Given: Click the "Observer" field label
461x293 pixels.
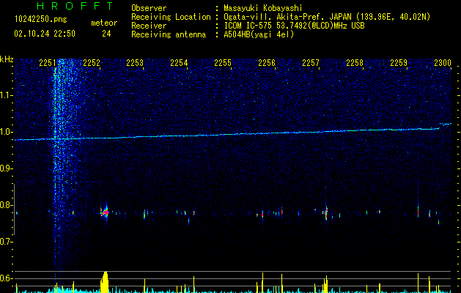Looking at the screenshot, I should tap(149, 8).
